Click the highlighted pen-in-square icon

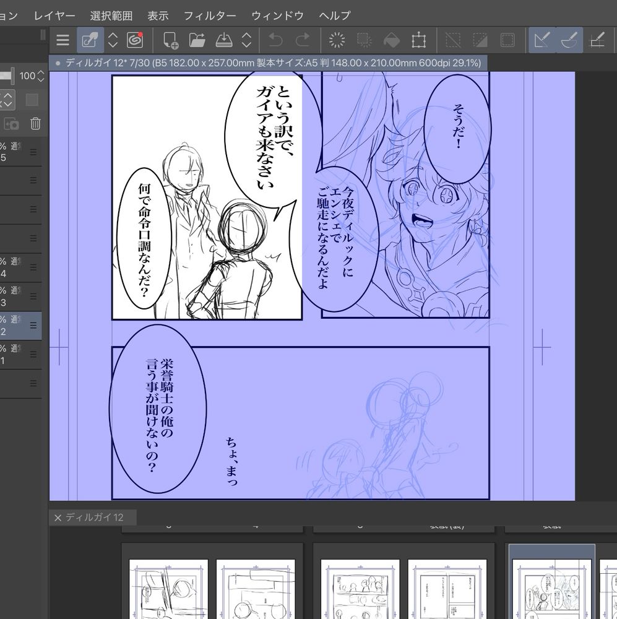coord(90,40)
